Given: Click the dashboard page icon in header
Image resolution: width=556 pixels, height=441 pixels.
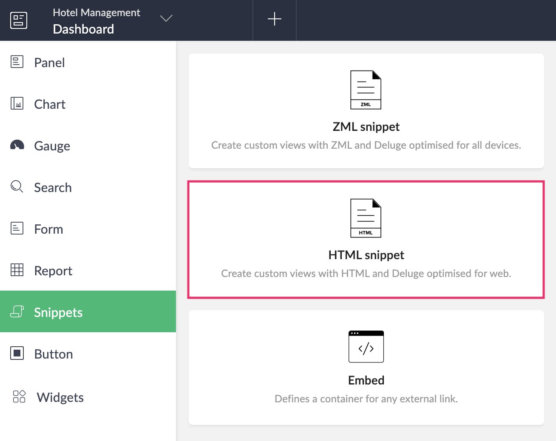Looking at the screenshot, I should (x=19, y=20).
